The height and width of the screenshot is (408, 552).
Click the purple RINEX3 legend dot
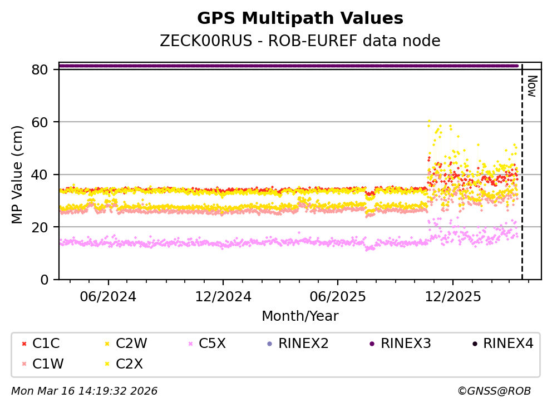(x=371, y=344)
